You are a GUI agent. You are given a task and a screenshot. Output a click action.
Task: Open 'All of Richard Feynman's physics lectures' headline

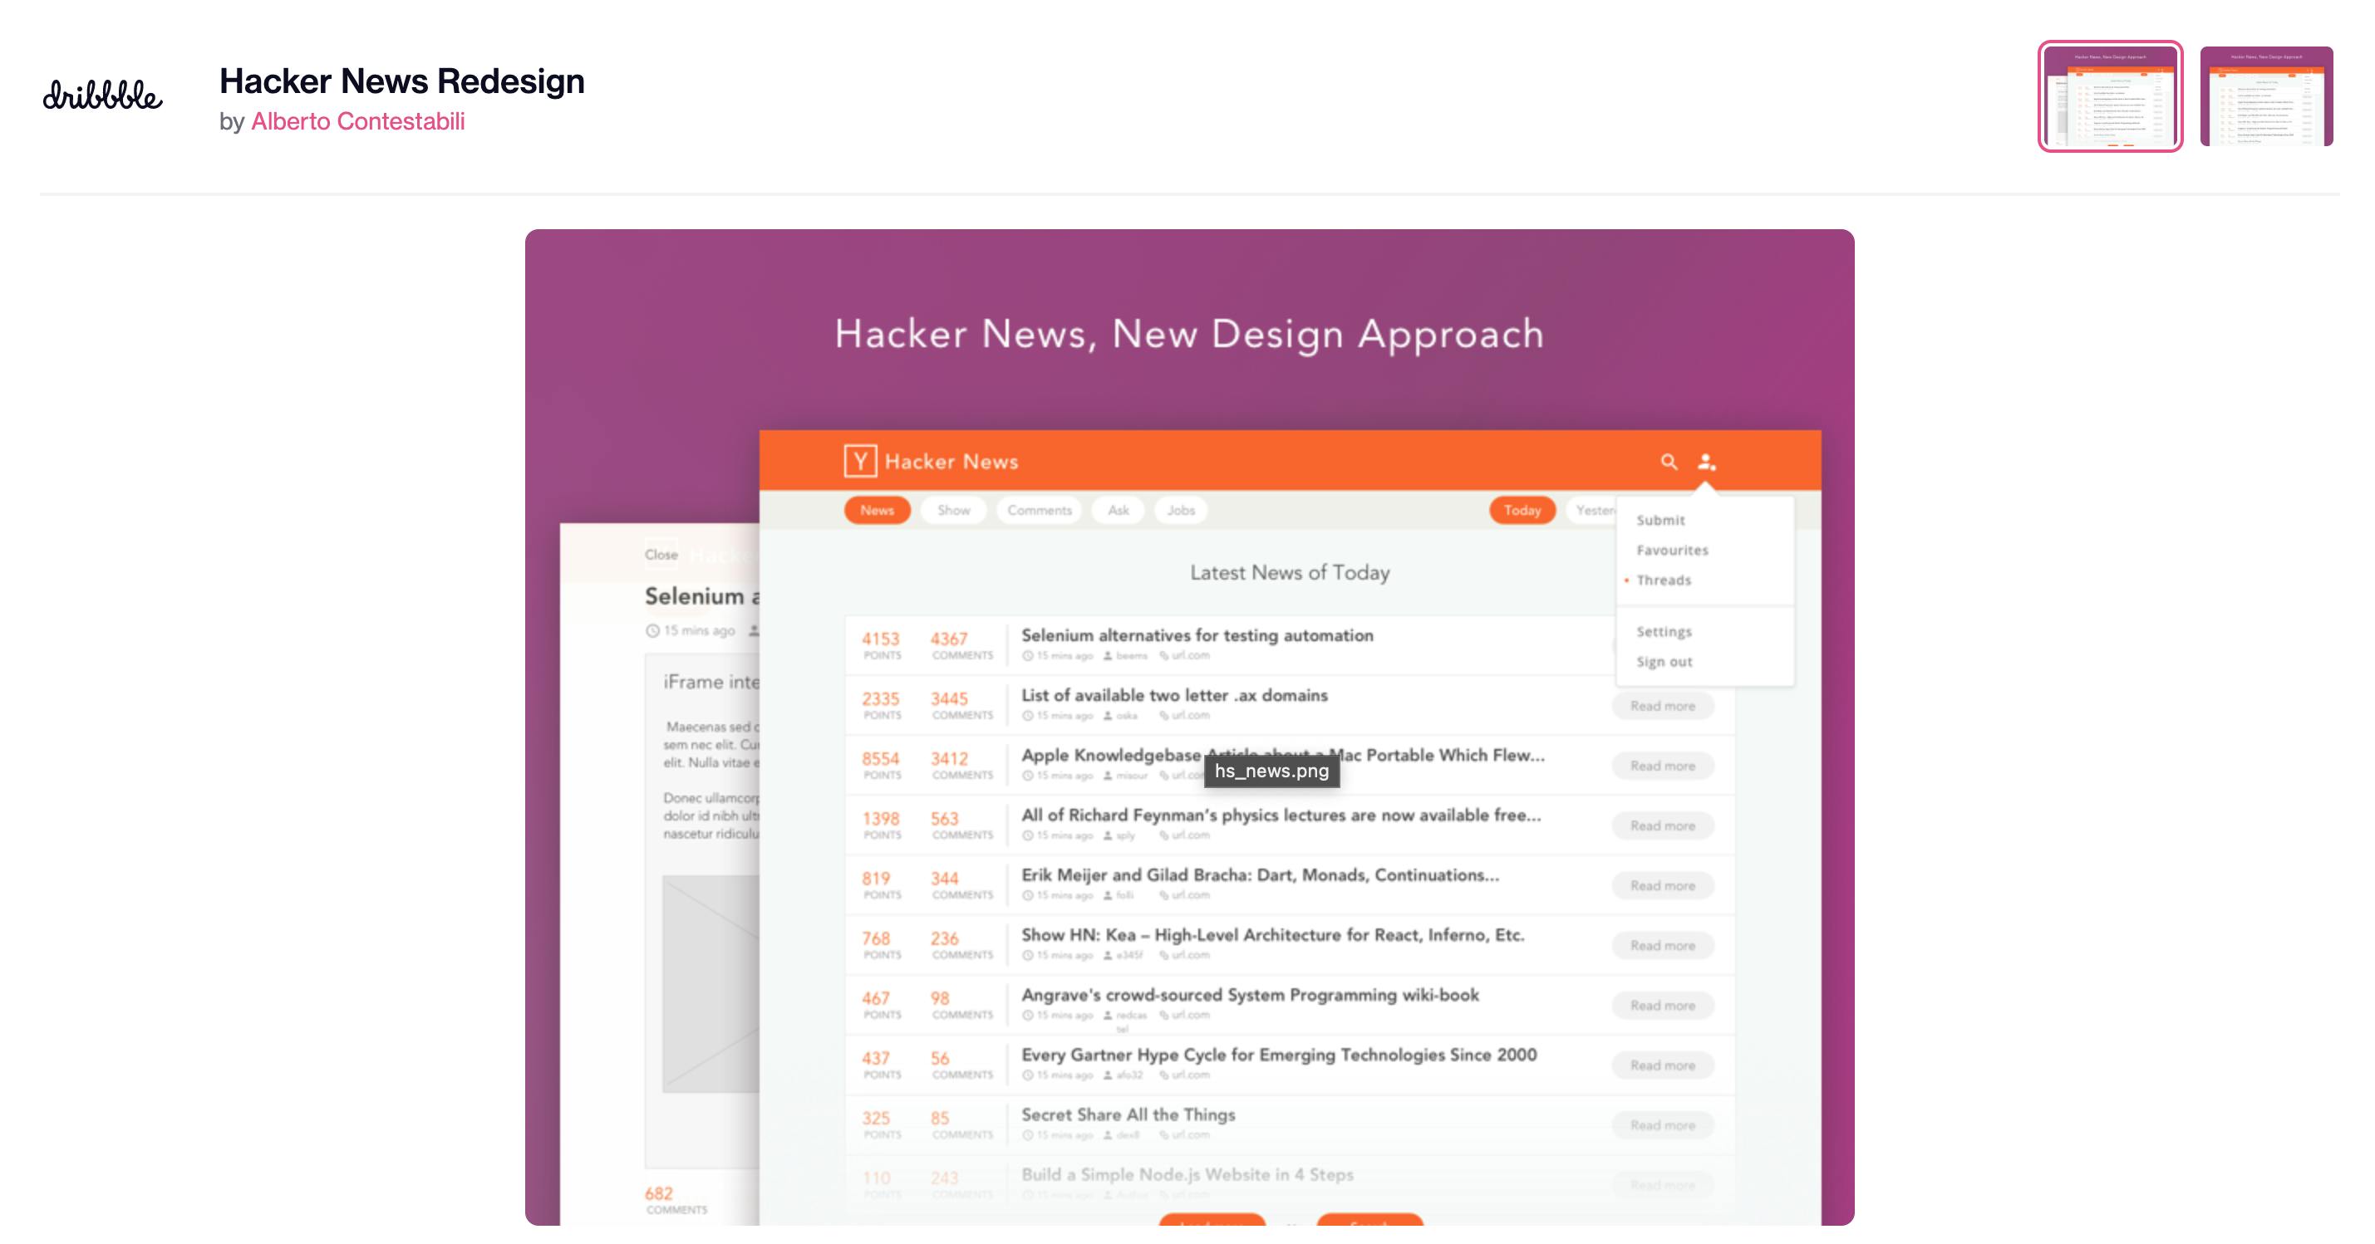(x=1281, y=815)
